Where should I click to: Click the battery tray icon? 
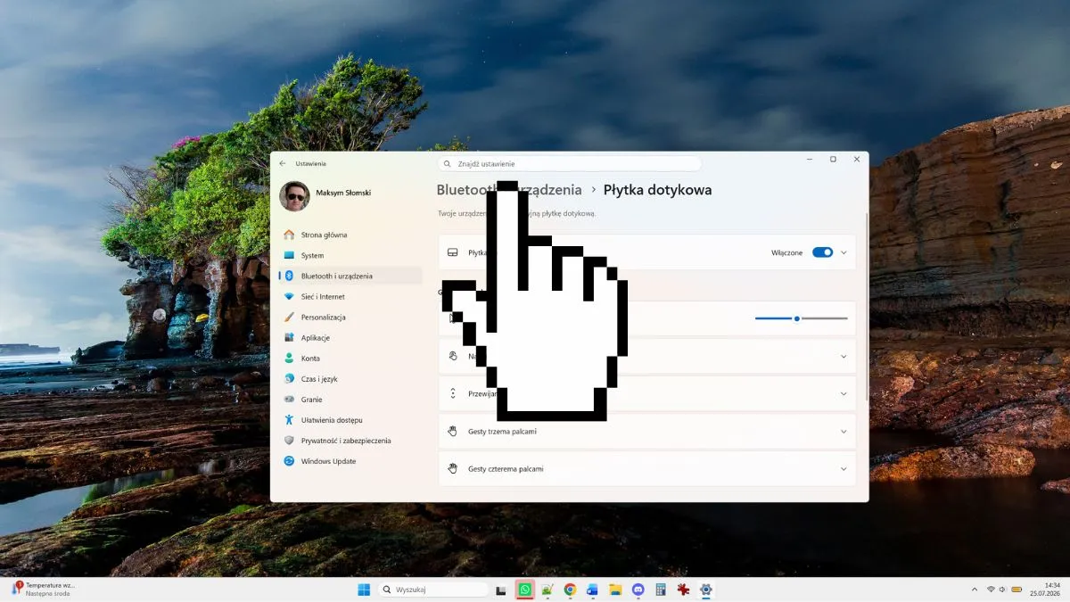click(x=1016, y=590)
